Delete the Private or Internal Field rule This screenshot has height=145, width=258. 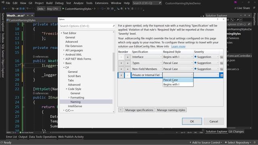(222, 75)
